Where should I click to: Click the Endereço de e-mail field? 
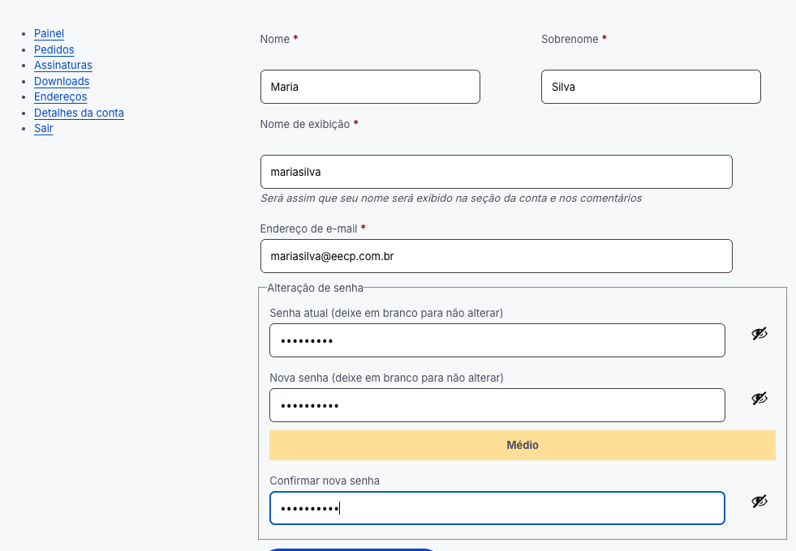coord(497,256)
